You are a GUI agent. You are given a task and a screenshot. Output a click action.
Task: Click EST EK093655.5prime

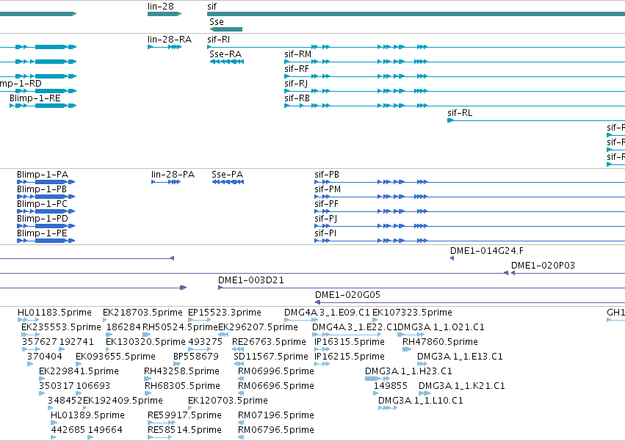[79, 364]
